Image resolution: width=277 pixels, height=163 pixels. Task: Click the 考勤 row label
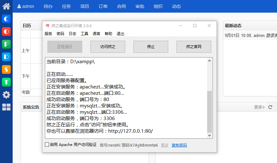pyautogui.click(x=26, y=92)
